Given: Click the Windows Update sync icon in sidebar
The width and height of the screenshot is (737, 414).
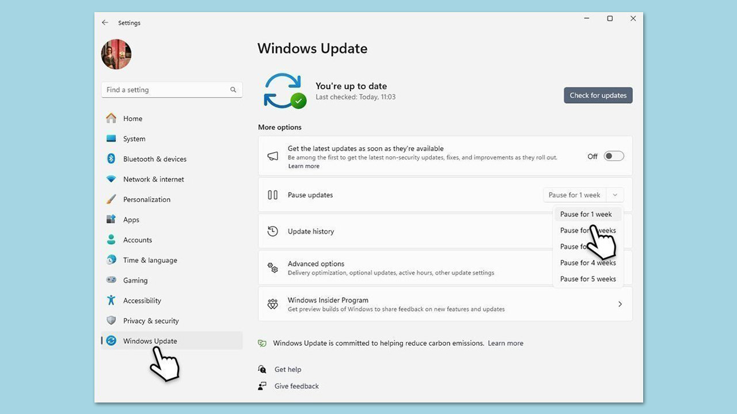Looking at the screenshot, I should tap(111, 340).
